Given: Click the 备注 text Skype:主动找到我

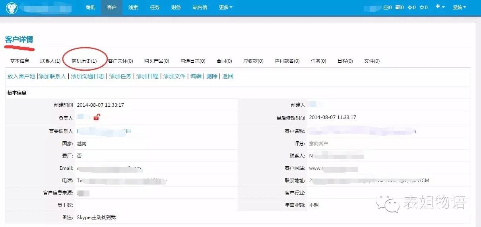Looking at the screenshot, I should [96, 217].
